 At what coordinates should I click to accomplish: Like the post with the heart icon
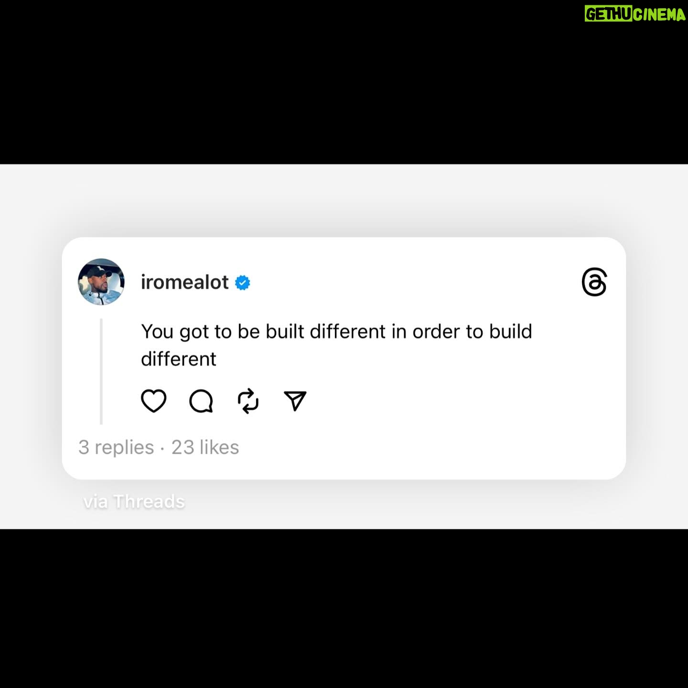click(153, 401)
